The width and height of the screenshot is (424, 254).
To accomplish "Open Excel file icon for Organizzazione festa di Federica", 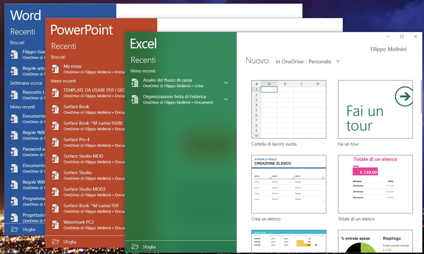I will click(135, 99).
